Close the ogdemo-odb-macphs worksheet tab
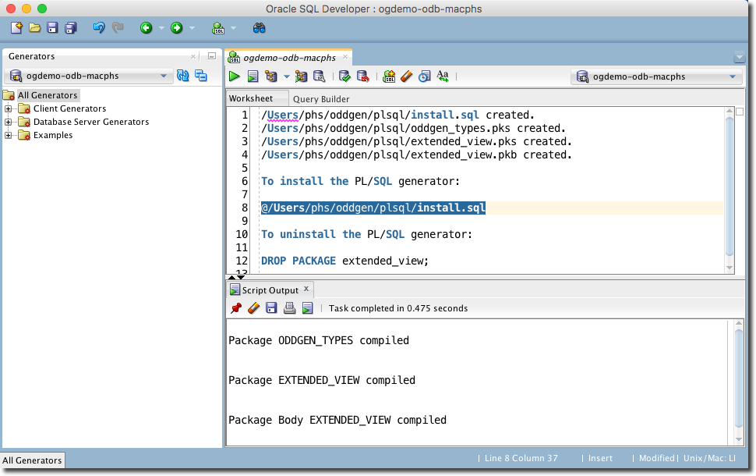 [345, 56]
